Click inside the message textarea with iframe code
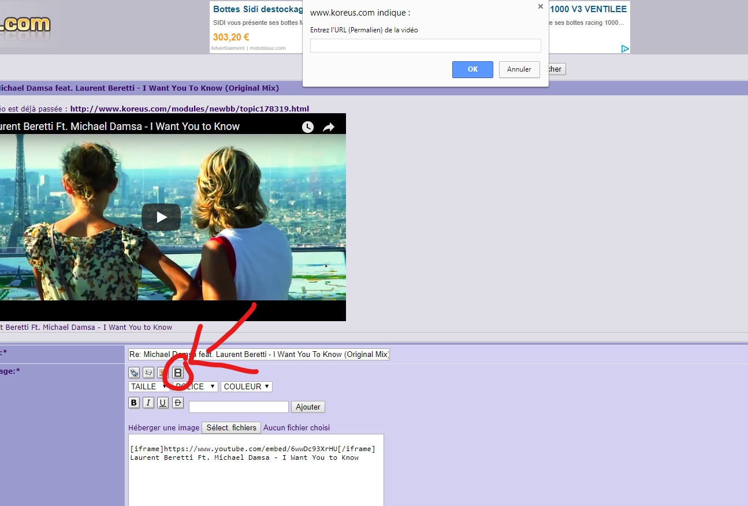The width and height of the screenshot is (748, 506). pyautogui.click(x=256, y=470)
